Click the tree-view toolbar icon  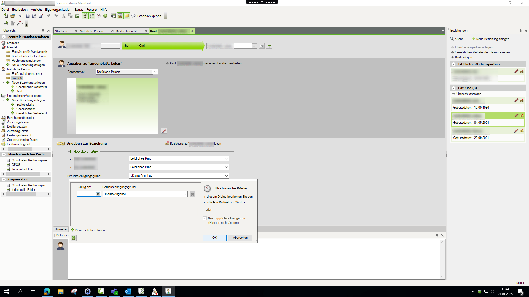[x=85, y=16]
